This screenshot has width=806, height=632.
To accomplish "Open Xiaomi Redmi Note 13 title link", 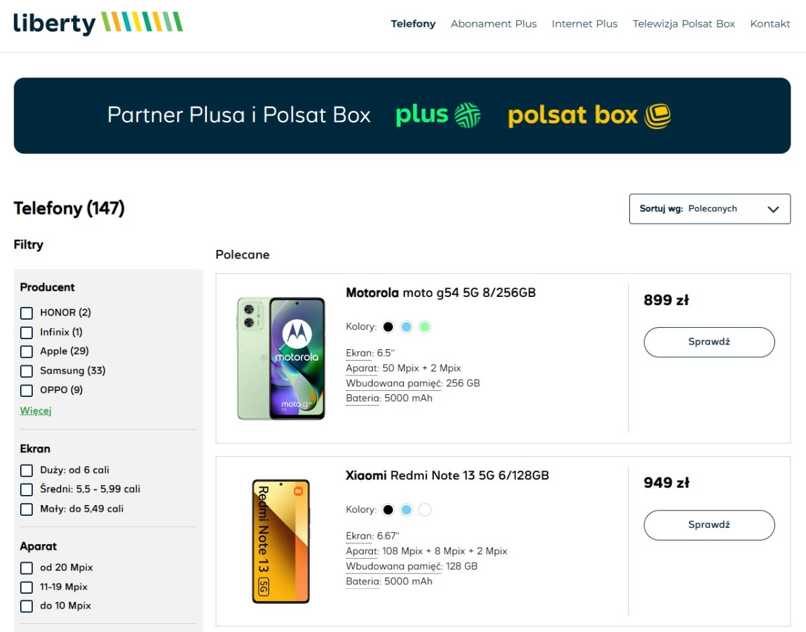I will (447, 476).
